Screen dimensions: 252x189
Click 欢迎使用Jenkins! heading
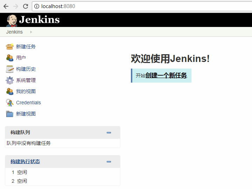click(170, 59)
